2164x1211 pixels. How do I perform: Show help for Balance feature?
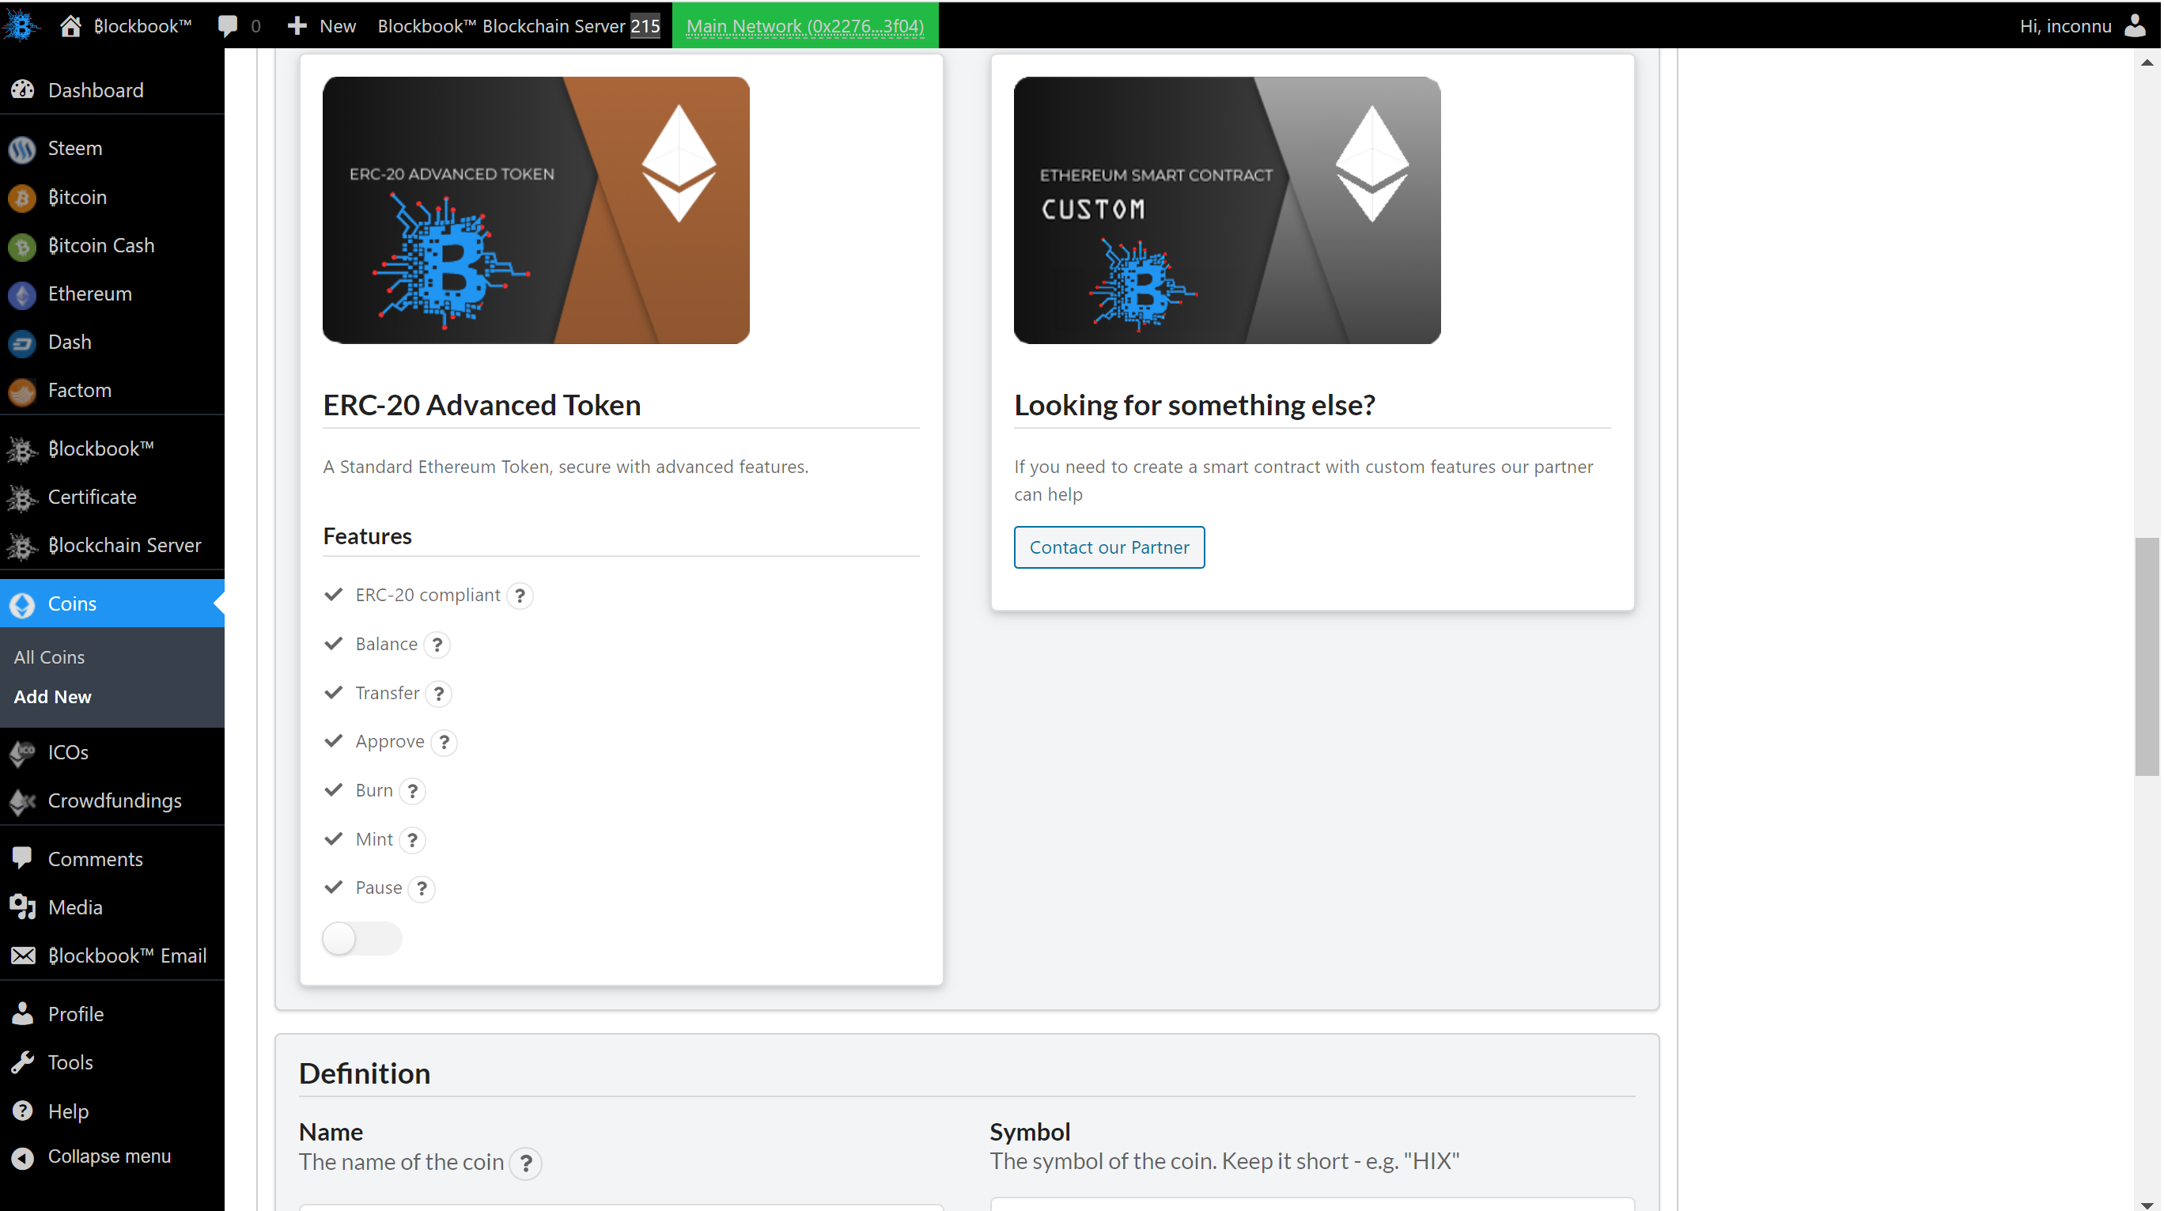(437, 645)
